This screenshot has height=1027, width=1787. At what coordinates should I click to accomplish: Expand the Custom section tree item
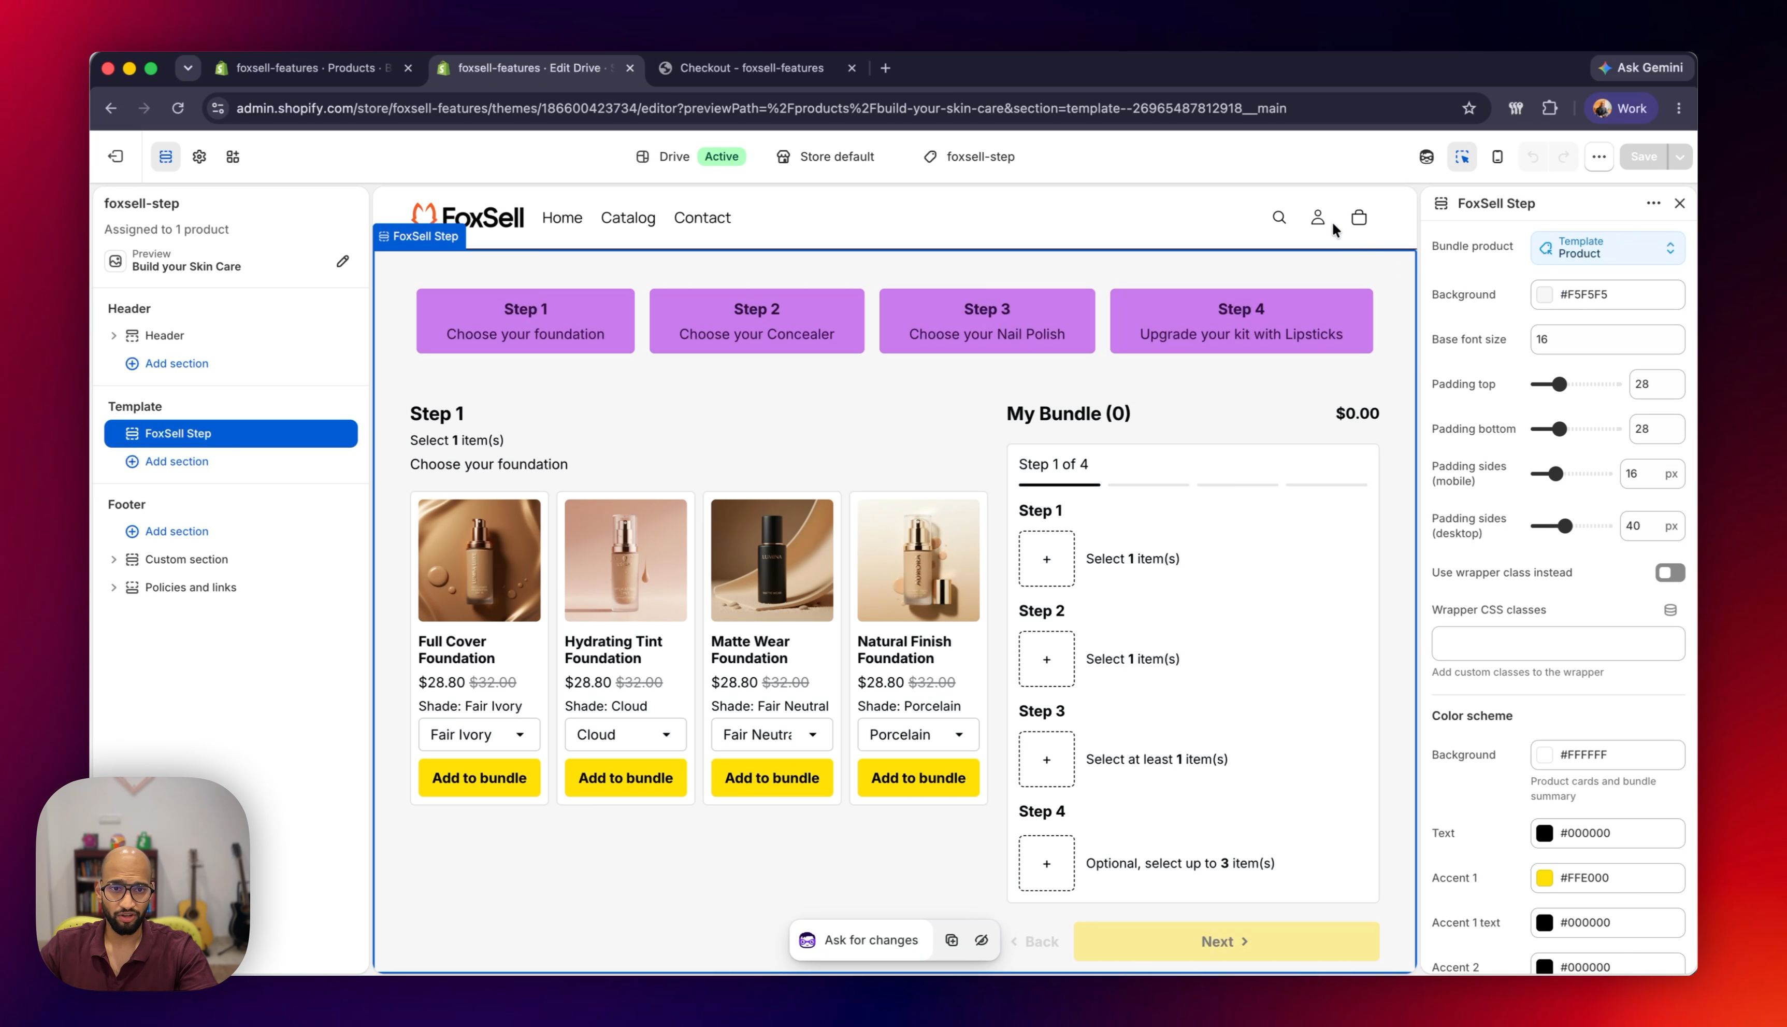[113, 559]
